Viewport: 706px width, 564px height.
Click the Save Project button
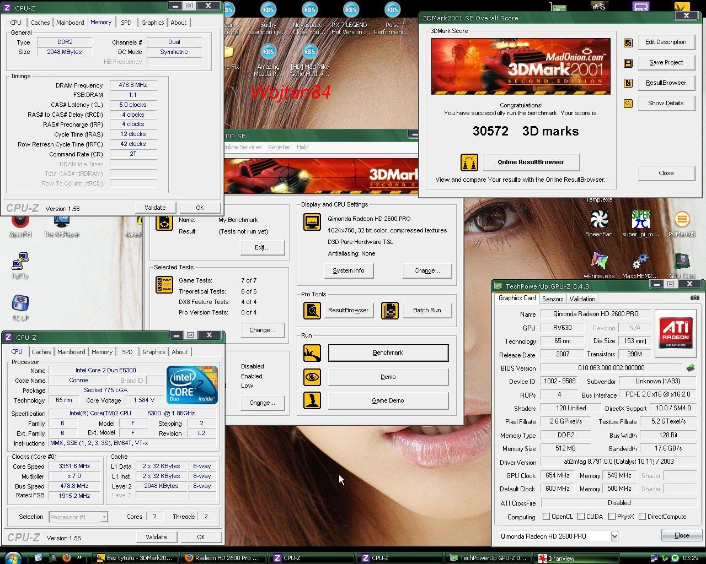666,62
